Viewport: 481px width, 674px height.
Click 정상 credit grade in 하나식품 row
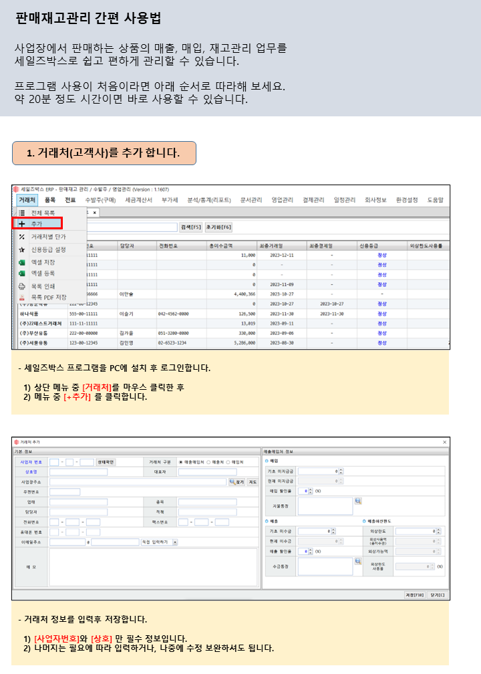(382, 314)
